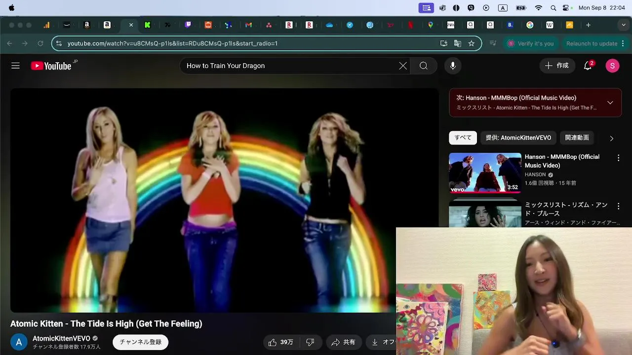
Task: Go back to previous page
Action: click(x=9, y=43)
